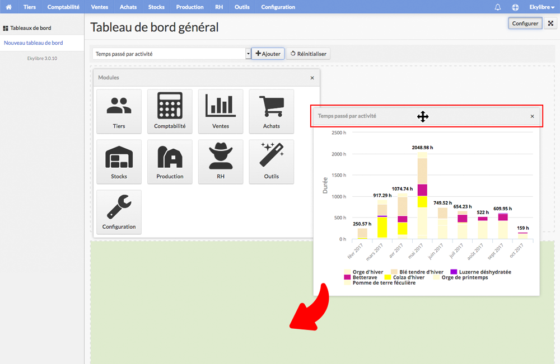This screenshot has height=364, width=560.
Task: Open the Stocks navbar menu
Action: coord(156,7)
